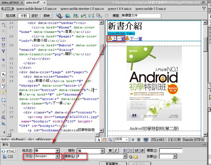Open Check Browser Compatibility icon

coord(91,16)
